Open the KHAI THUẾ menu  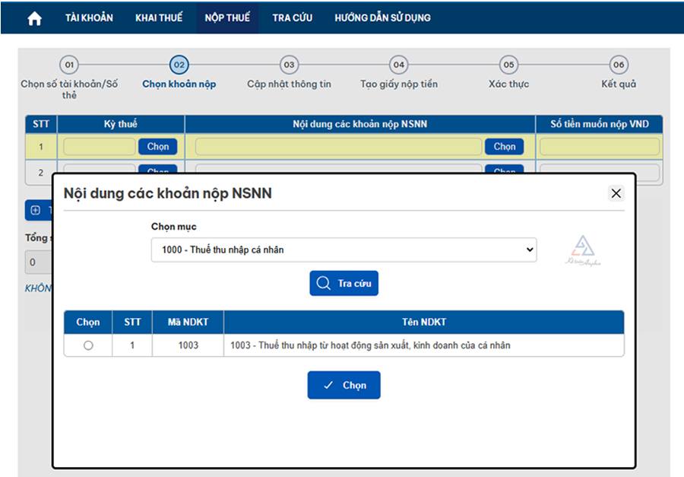coord(159,17)
